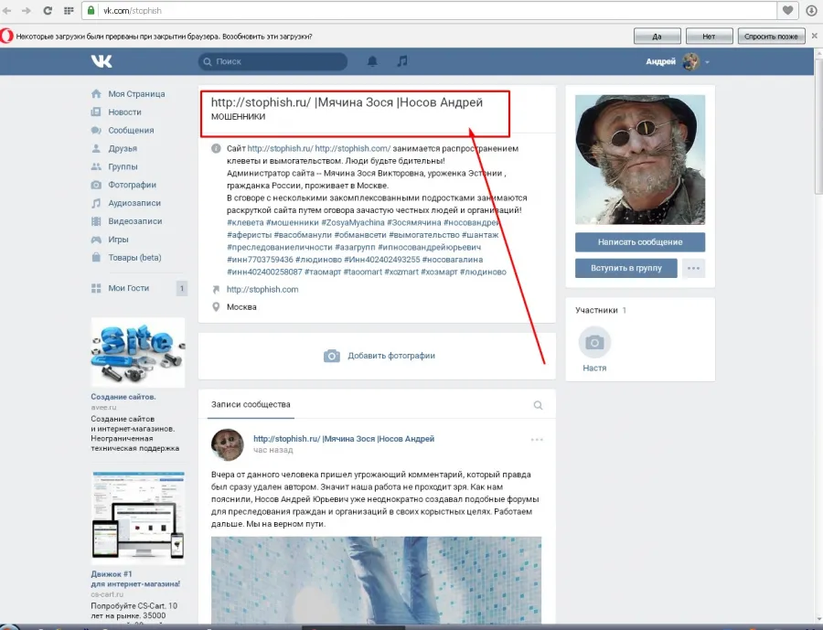Focus the VK Поиск search field

click(x=273, y=61)
